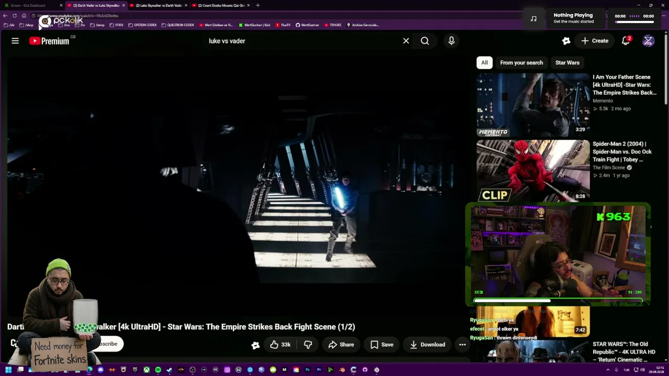This screenshot has width=669, height=376.
Task: Open GitHub Desktop in the taskbar
Action: click(x=365, y=370)
